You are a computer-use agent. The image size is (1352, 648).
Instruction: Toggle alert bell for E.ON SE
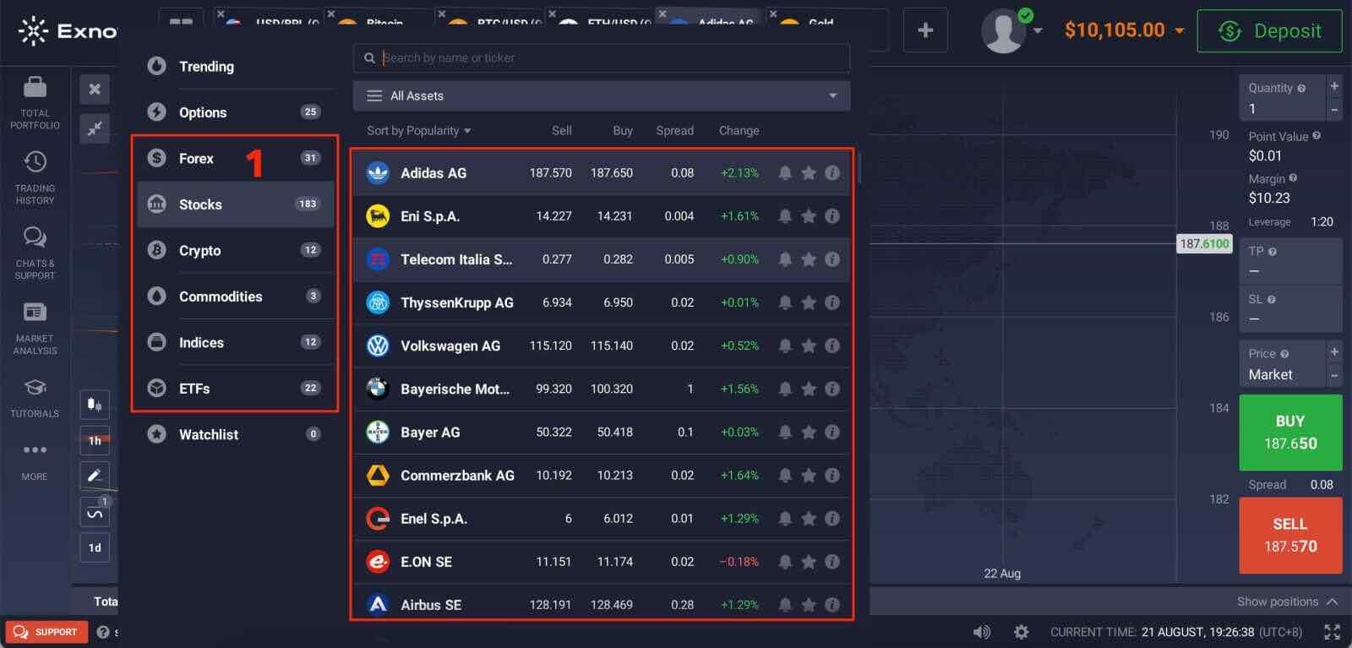785,561
